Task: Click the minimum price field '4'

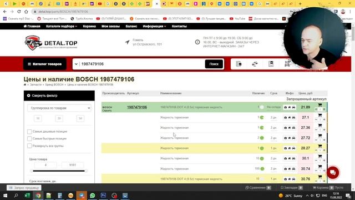Action: click(45, 165)
